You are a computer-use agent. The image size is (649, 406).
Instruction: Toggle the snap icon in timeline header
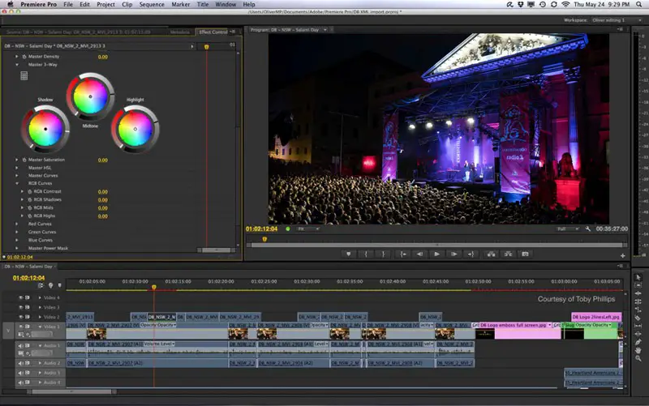(x=41, y=285)
